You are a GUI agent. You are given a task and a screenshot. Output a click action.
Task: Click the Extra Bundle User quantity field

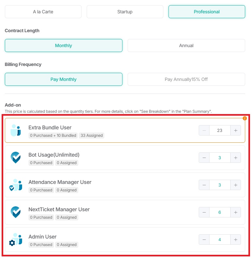click(x=220, y=130)
